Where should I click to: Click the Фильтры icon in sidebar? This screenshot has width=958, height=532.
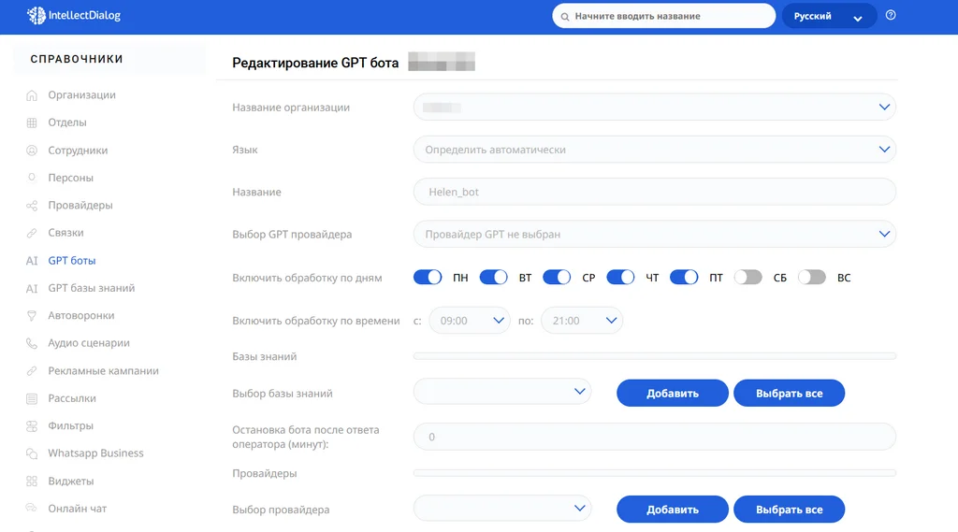click(32, 425)
